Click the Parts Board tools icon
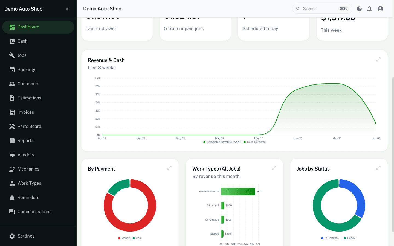The width and height of the screenshot is (394, 246). click(12, 126)
